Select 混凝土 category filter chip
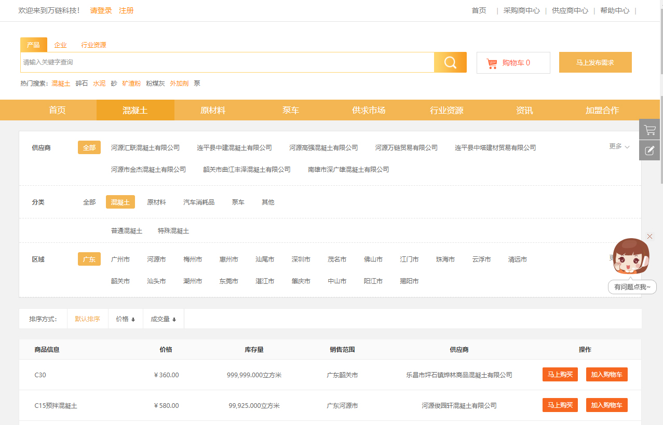 coord(120,202)
